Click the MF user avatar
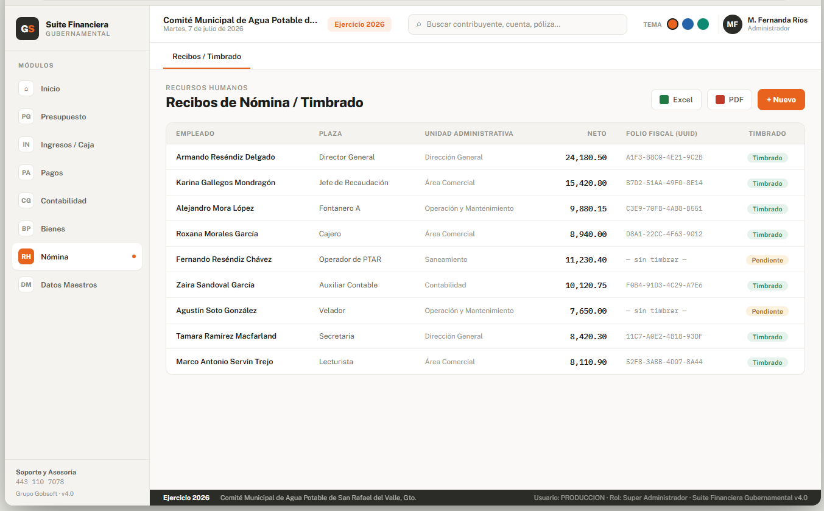The image size is (824, 511). 733,24
